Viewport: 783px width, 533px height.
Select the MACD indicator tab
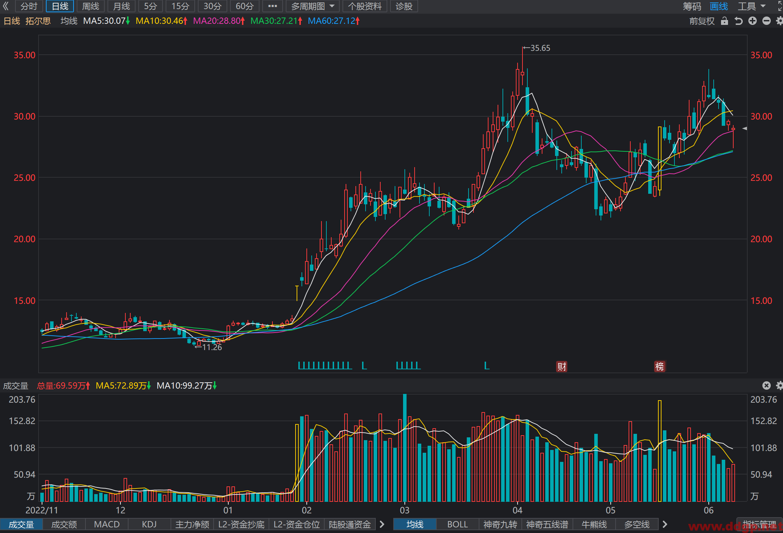107,524
